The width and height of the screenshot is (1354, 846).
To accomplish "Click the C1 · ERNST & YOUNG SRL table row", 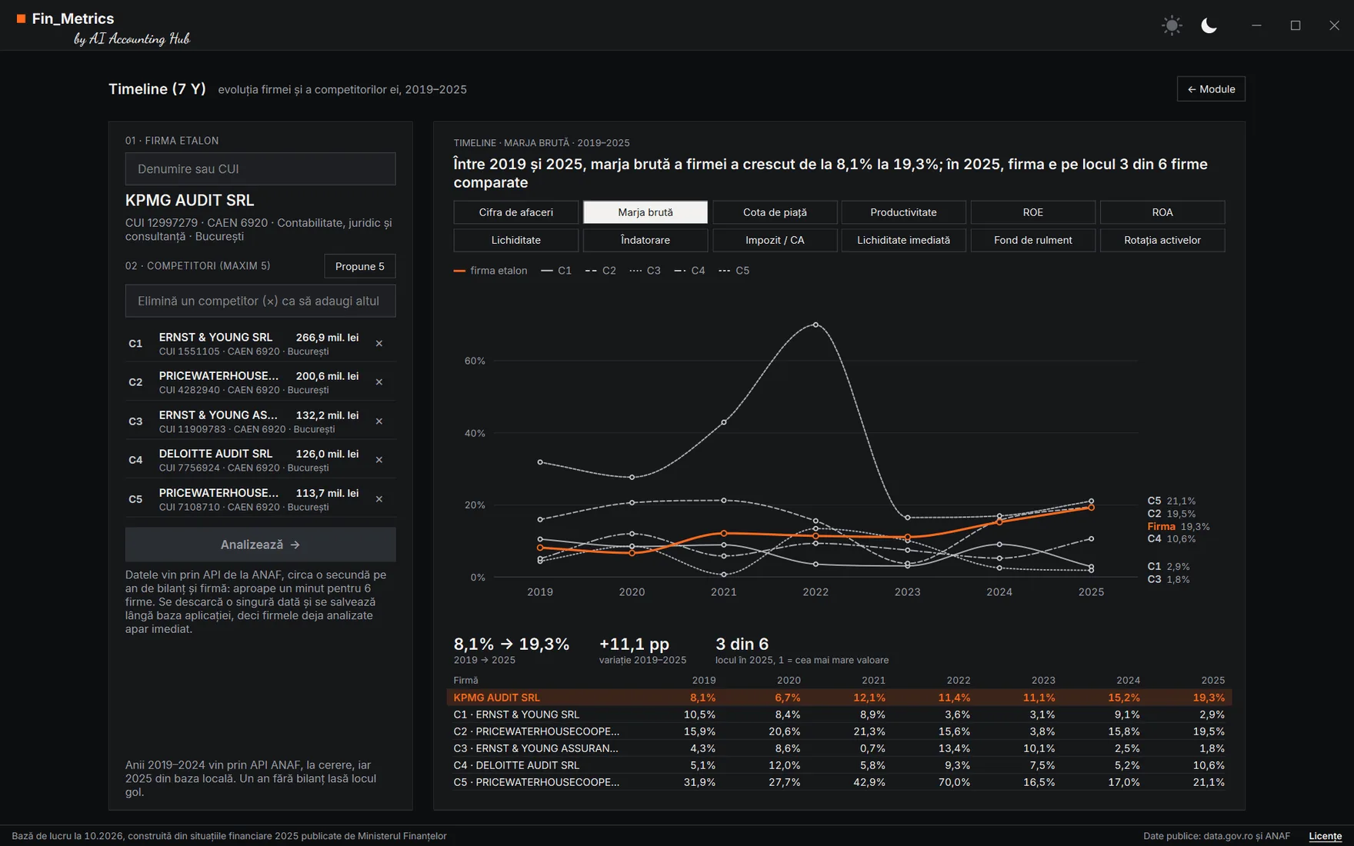I will click(839, 714).
